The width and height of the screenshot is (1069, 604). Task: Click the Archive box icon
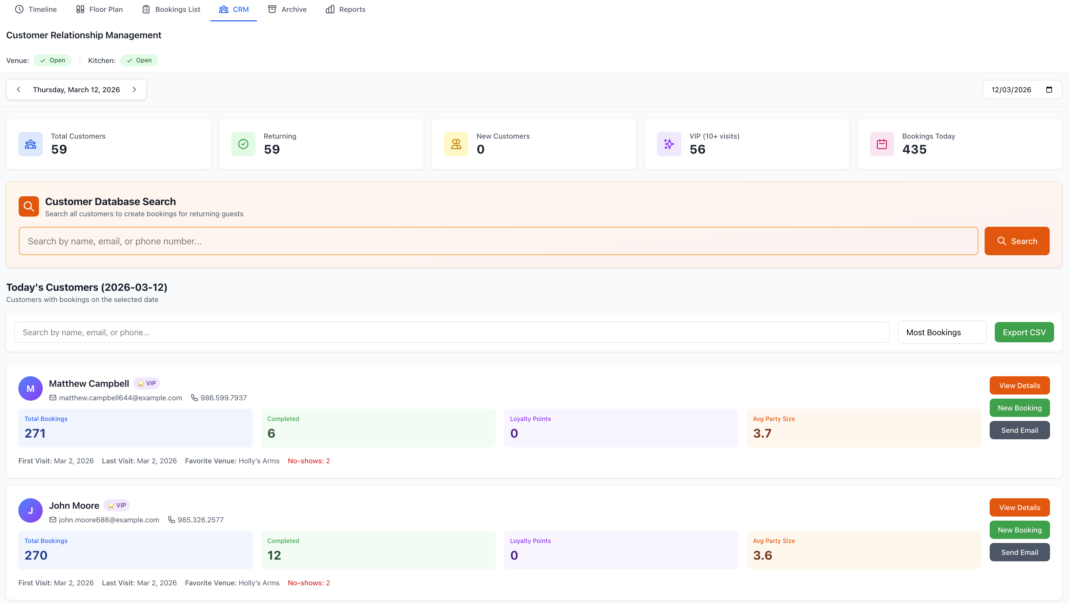[x=272, y=9]
